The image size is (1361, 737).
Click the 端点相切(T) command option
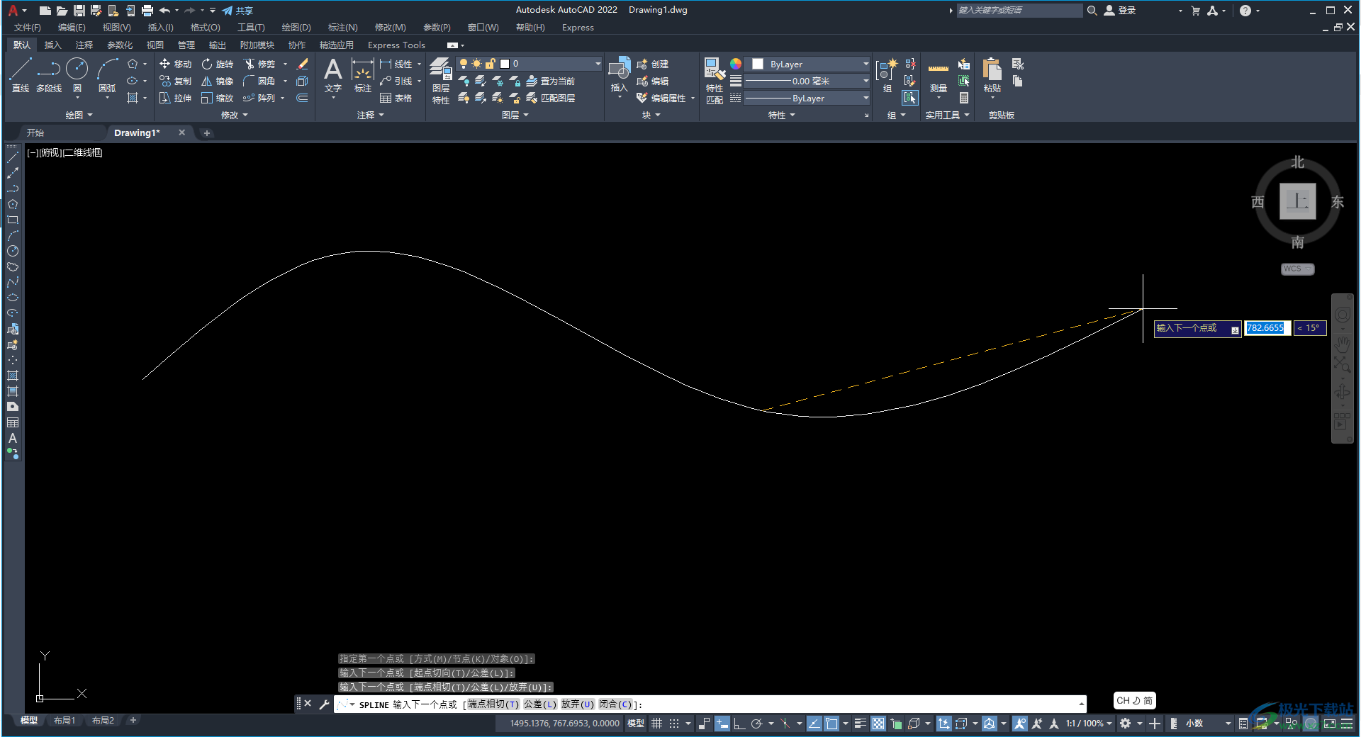pyautogui.click(x=493, y=704)
